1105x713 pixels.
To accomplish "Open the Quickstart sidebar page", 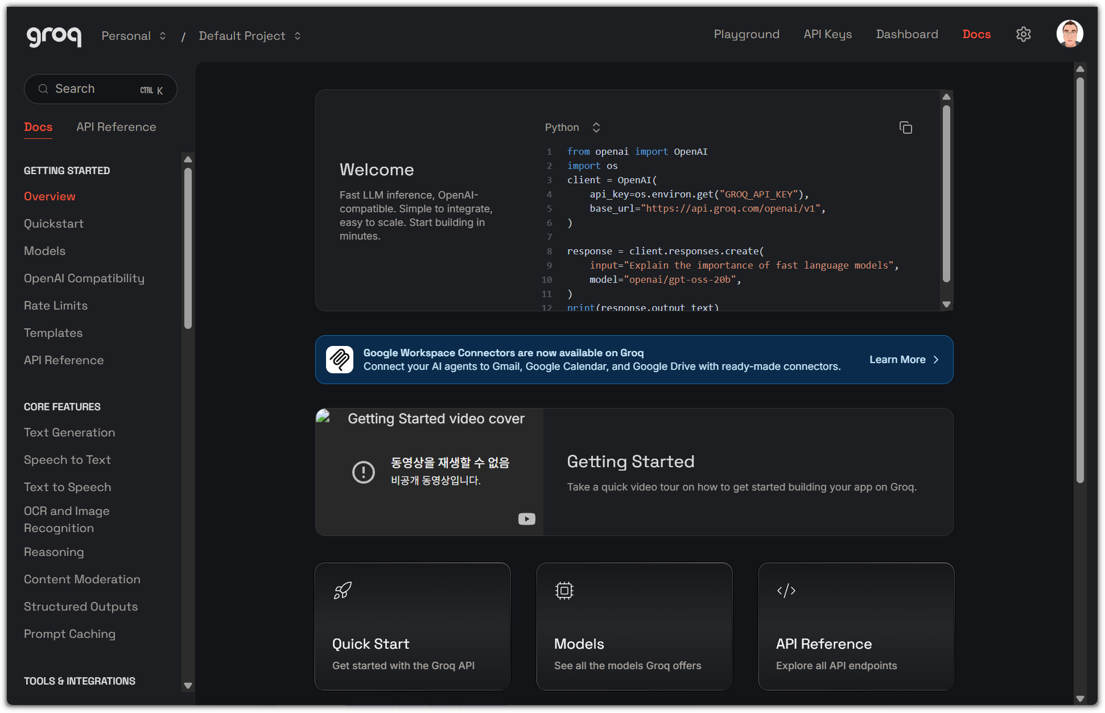I will point(53,224).
